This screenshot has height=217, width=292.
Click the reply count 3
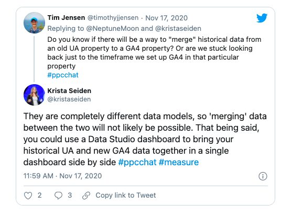pos(70,195)
